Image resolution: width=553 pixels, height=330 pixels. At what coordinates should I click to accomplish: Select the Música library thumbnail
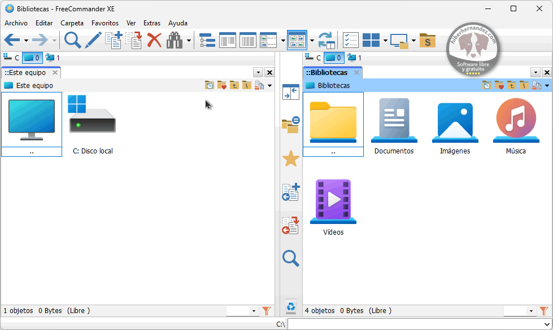pyautogui.click(x=516, y=124)
